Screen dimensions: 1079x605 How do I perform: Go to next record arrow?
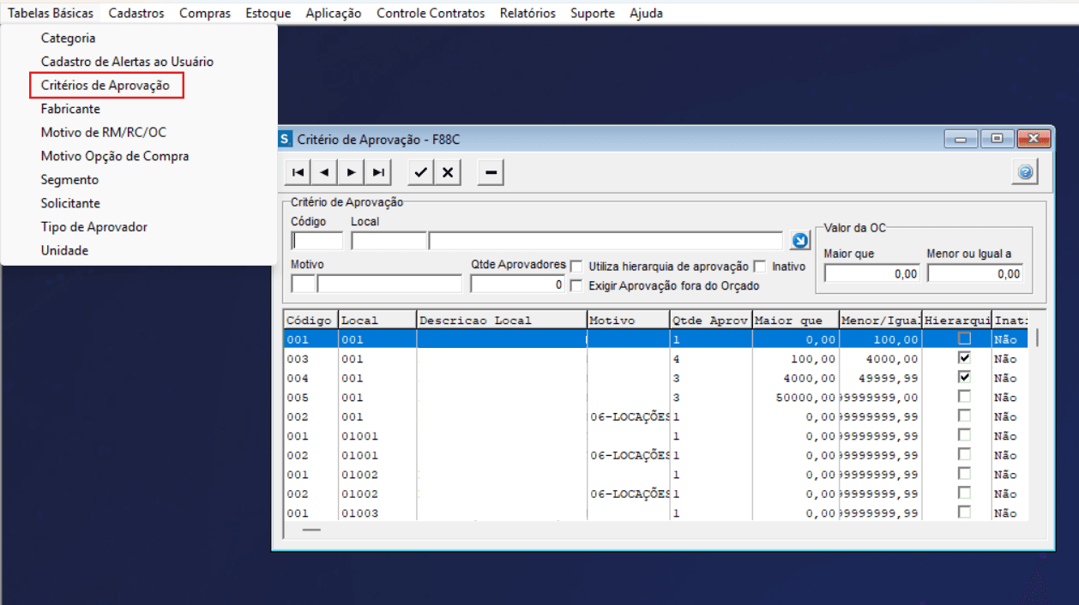coord(351,172)
